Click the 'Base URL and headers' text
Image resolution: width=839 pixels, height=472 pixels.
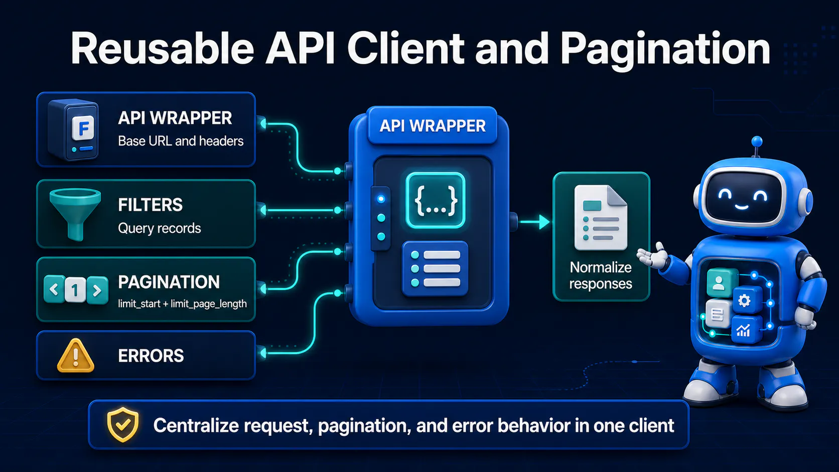pos(181,141)
